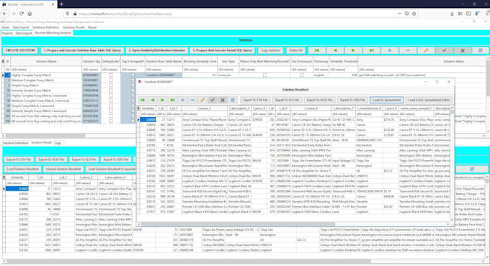The image size is (490, 266).
Task: Click the Load Solution Resultset button
Action: [x=22, y=169]
